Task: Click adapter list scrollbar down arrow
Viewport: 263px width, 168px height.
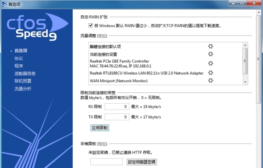Action: click(x=245, y=82)
